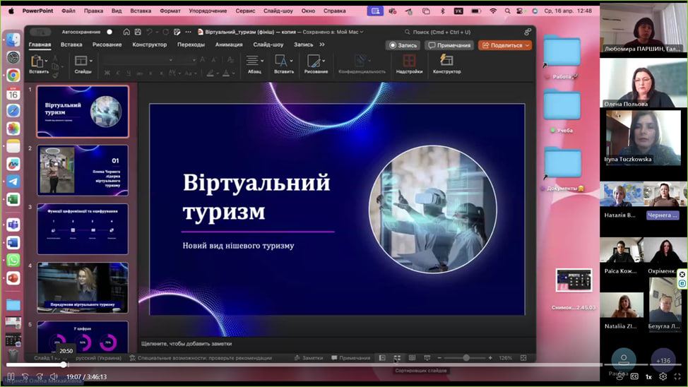The height and width of the screenshot is (387, 688).
Task: Open Telegram from the Dock
Action: (13, 181)
